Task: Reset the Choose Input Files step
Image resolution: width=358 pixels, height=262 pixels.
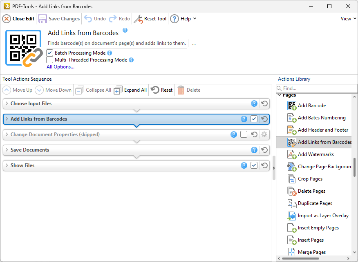Action: (264, 103)
